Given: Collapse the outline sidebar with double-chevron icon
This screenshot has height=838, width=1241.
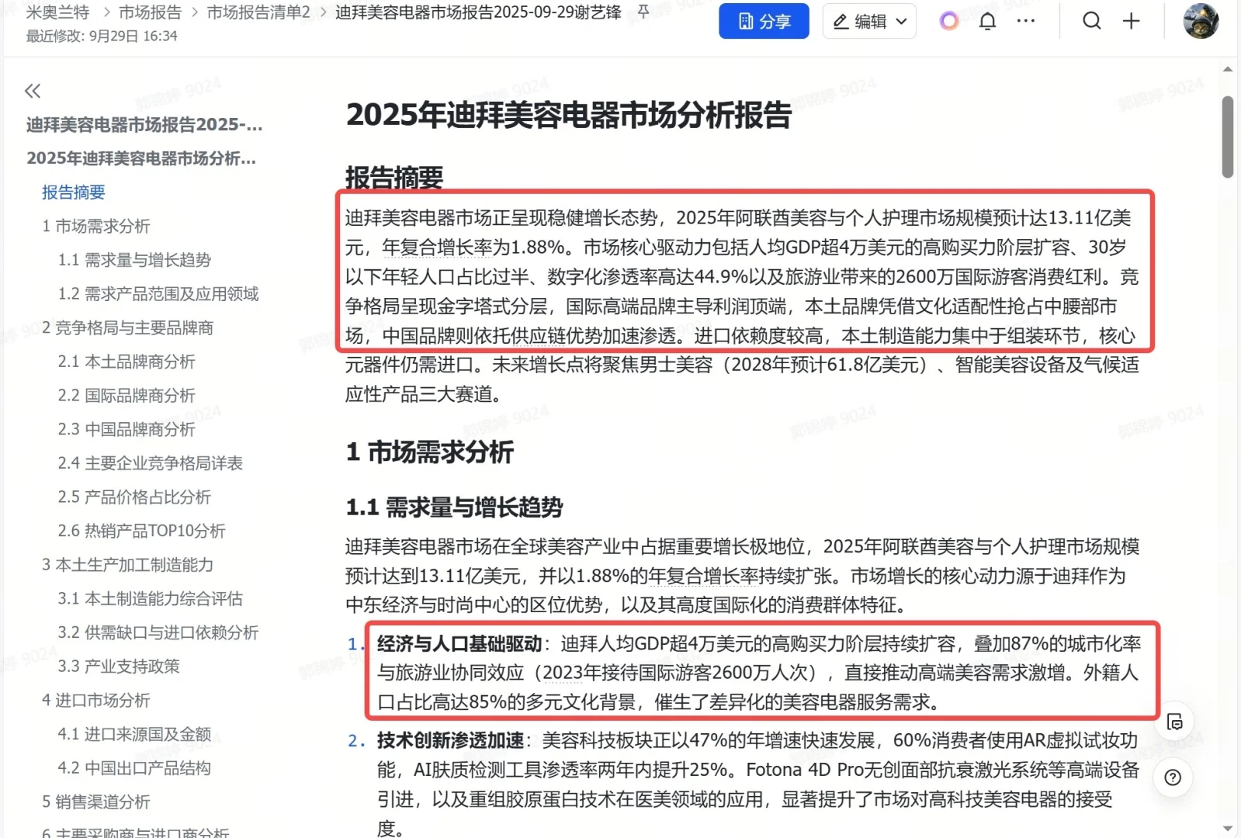Looking at the screenshot, I should tap(33, 92).
